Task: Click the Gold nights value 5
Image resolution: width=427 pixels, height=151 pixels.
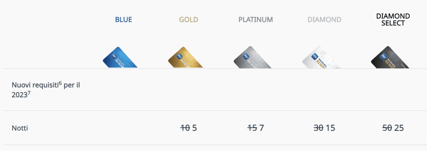Action: click(x=194, y=128)
